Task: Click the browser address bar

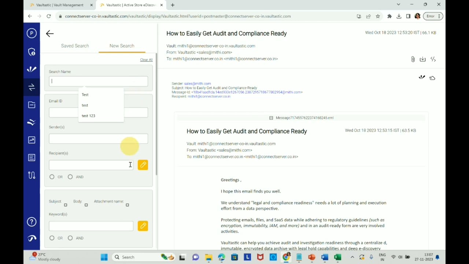Action: click(205, 16)
